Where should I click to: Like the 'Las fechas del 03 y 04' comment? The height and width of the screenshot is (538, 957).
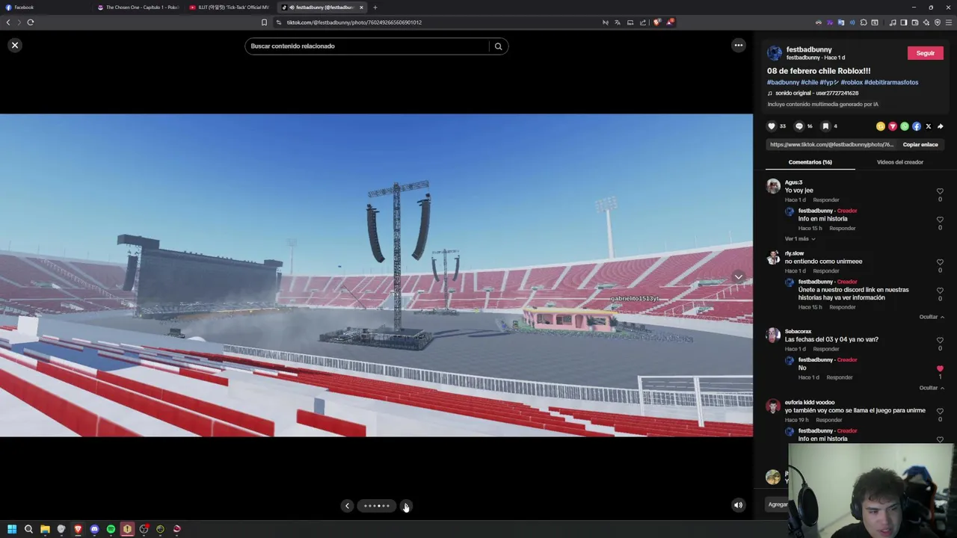pyautogui.click(x=940, y=340)
